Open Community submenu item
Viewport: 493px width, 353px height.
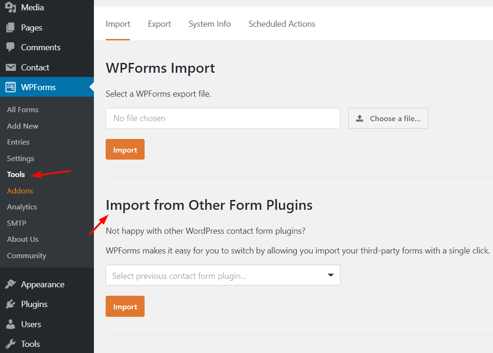(x=26, y=255)
